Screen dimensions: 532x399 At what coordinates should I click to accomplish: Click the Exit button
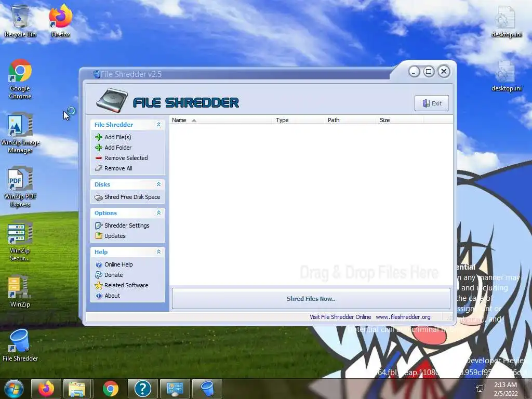point(432,103)
